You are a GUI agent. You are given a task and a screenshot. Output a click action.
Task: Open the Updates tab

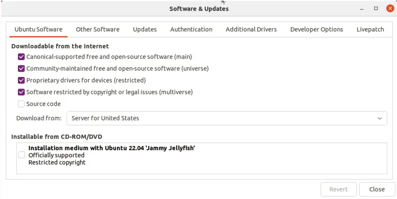click(145, 30)
